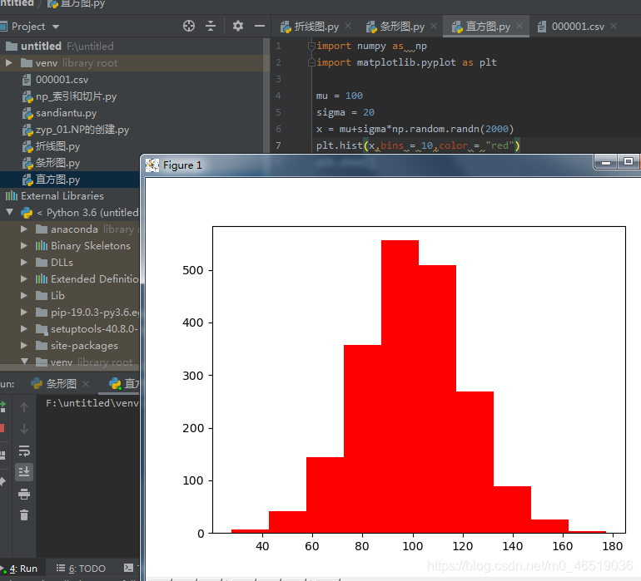
Task: Click the tallest red histogram bar
Action: point(400,387)
